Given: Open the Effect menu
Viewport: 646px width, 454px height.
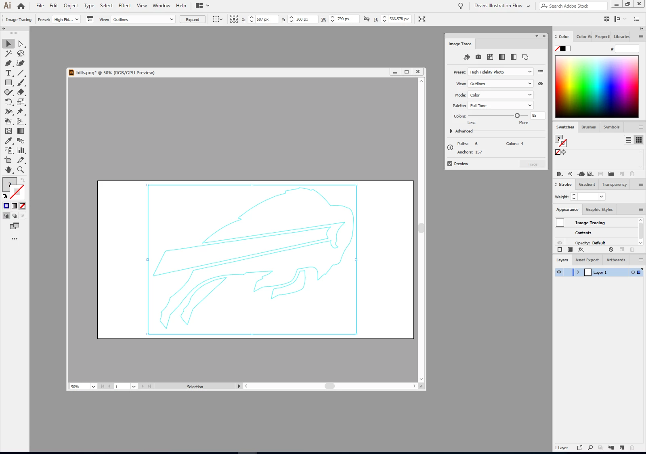Looking at the screenshot, I should tap(125, 6).
